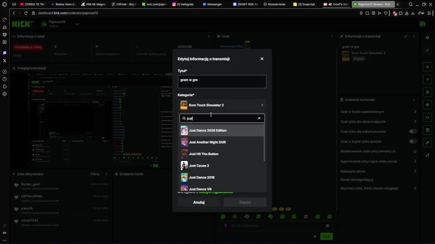Open the Kategoria dropdown showing Euro Truck Simulator 2
Viewport: 435px width, 244px height.
(x=222, y=105)
